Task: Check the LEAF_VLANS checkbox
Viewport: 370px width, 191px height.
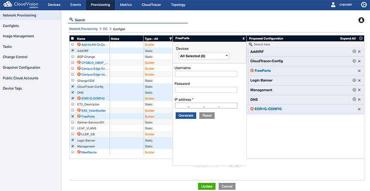Action: [x=72, y=128]
